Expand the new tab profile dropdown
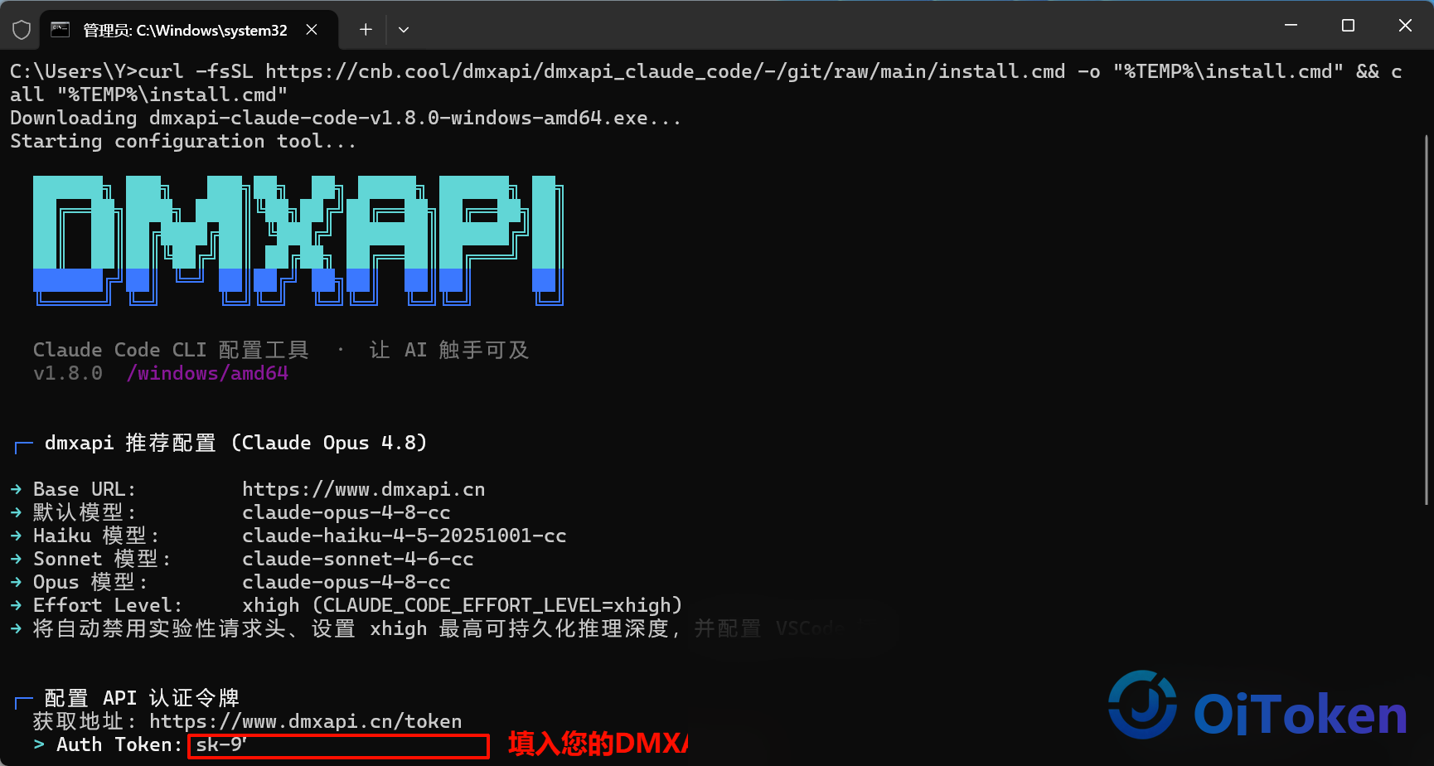 point(404,30)
